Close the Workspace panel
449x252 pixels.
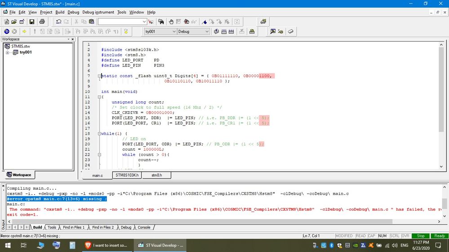click(72, 39)
